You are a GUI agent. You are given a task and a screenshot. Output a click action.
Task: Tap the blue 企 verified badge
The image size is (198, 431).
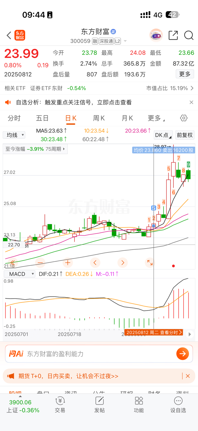(113, 32)
